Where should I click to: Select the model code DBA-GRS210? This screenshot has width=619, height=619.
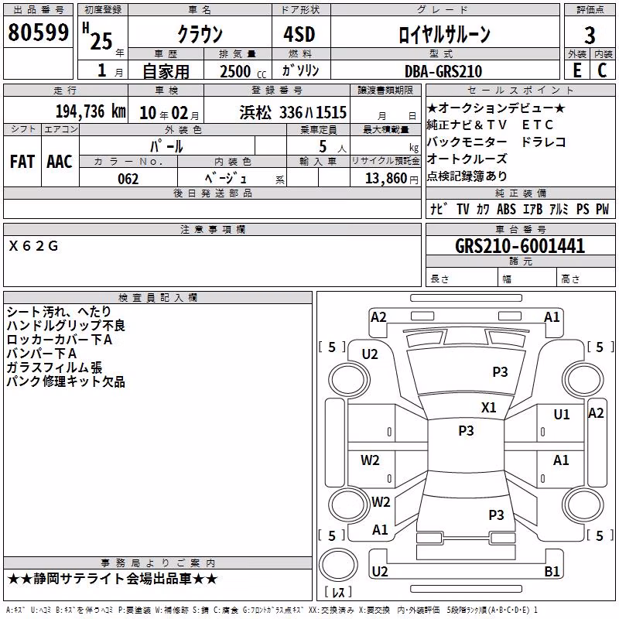[443, 71]
